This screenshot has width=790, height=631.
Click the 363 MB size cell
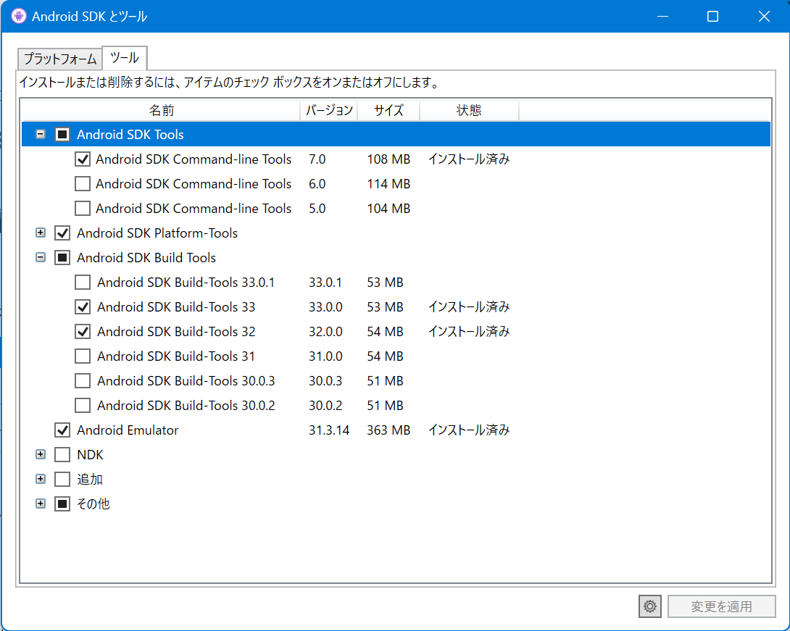388,430
